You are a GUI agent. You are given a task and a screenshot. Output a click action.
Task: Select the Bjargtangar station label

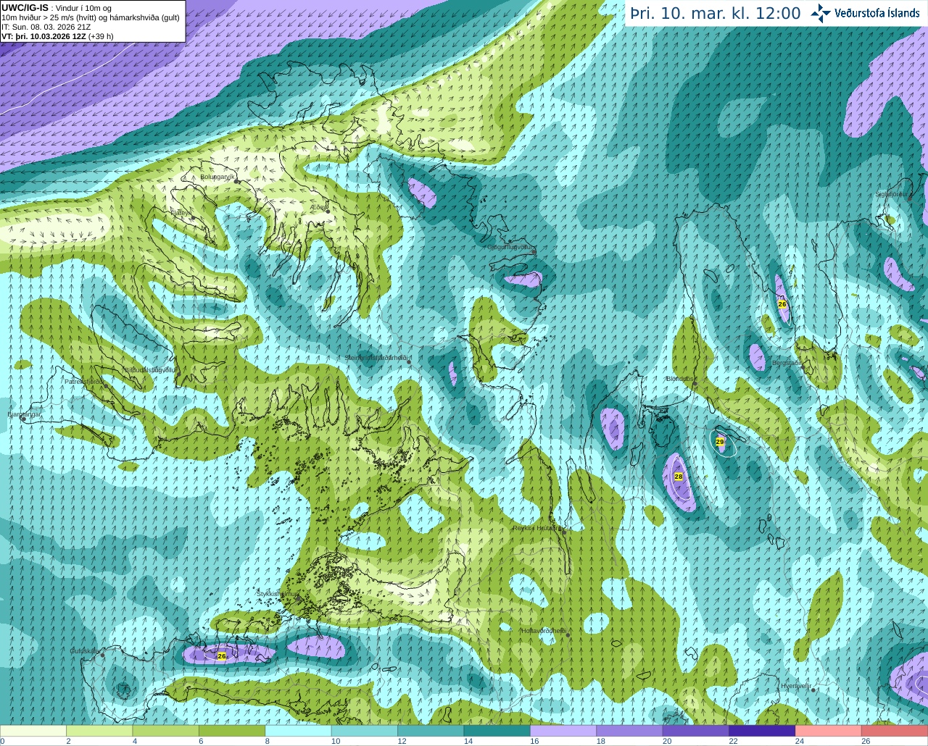pos(24,414)
